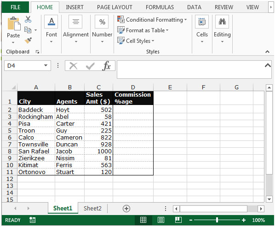
Task: Click the macro recording status bar icon
Action: (x=33, y=220)
